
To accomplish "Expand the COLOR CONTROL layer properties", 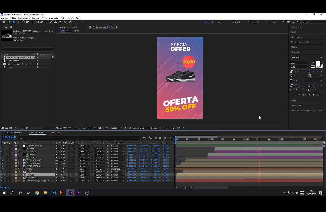I will coord(13,146).
